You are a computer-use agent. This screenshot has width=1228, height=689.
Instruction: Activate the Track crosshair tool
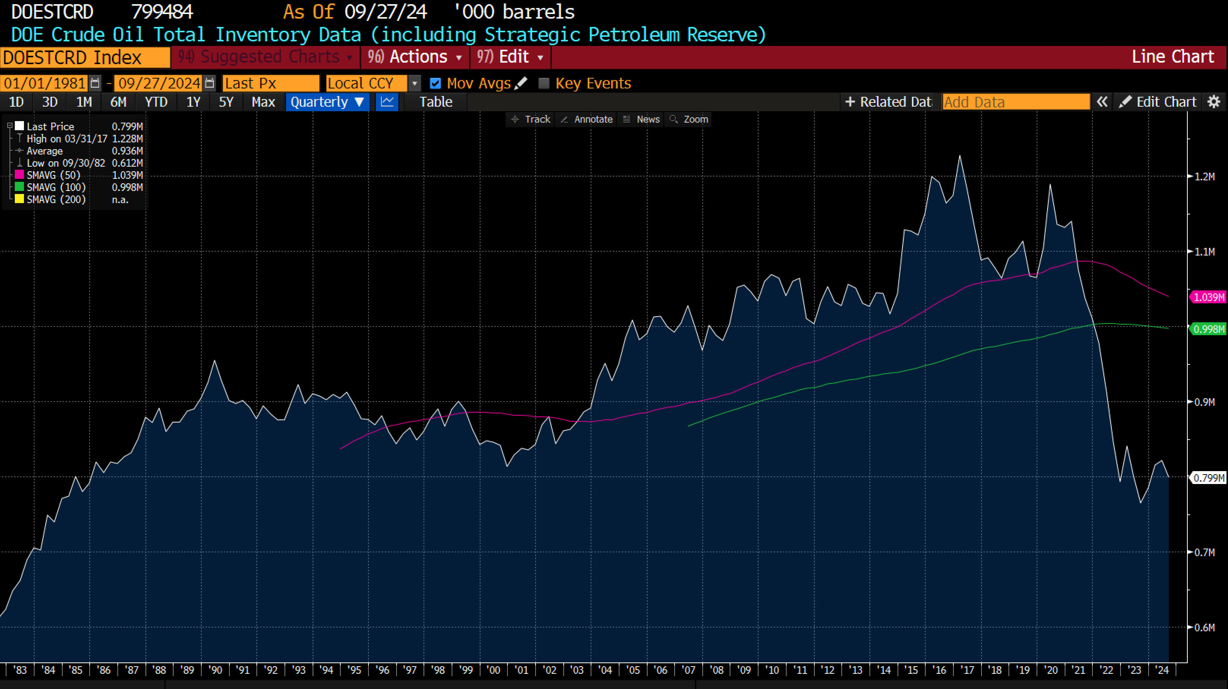[530, 119]
